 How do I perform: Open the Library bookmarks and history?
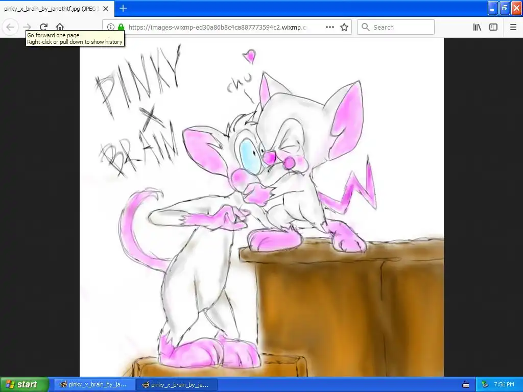click(x=477, y=27)
